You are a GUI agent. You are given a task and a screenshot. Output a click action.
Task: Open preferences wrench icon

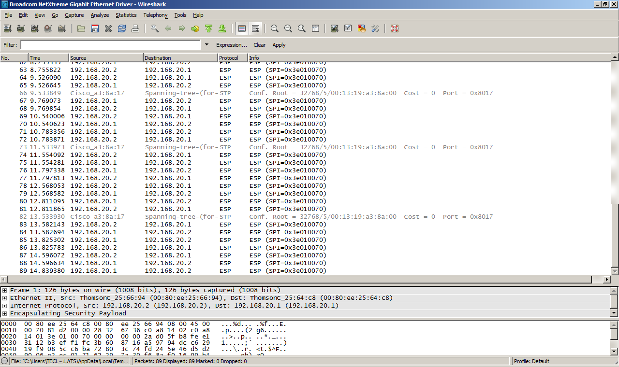375,28
